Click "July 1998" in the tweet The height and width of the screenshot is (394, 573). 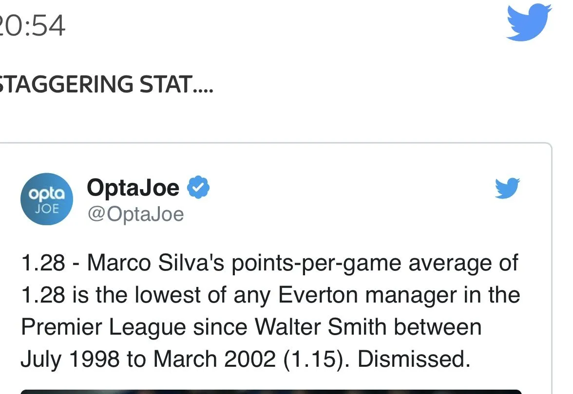tap(69, 359)
